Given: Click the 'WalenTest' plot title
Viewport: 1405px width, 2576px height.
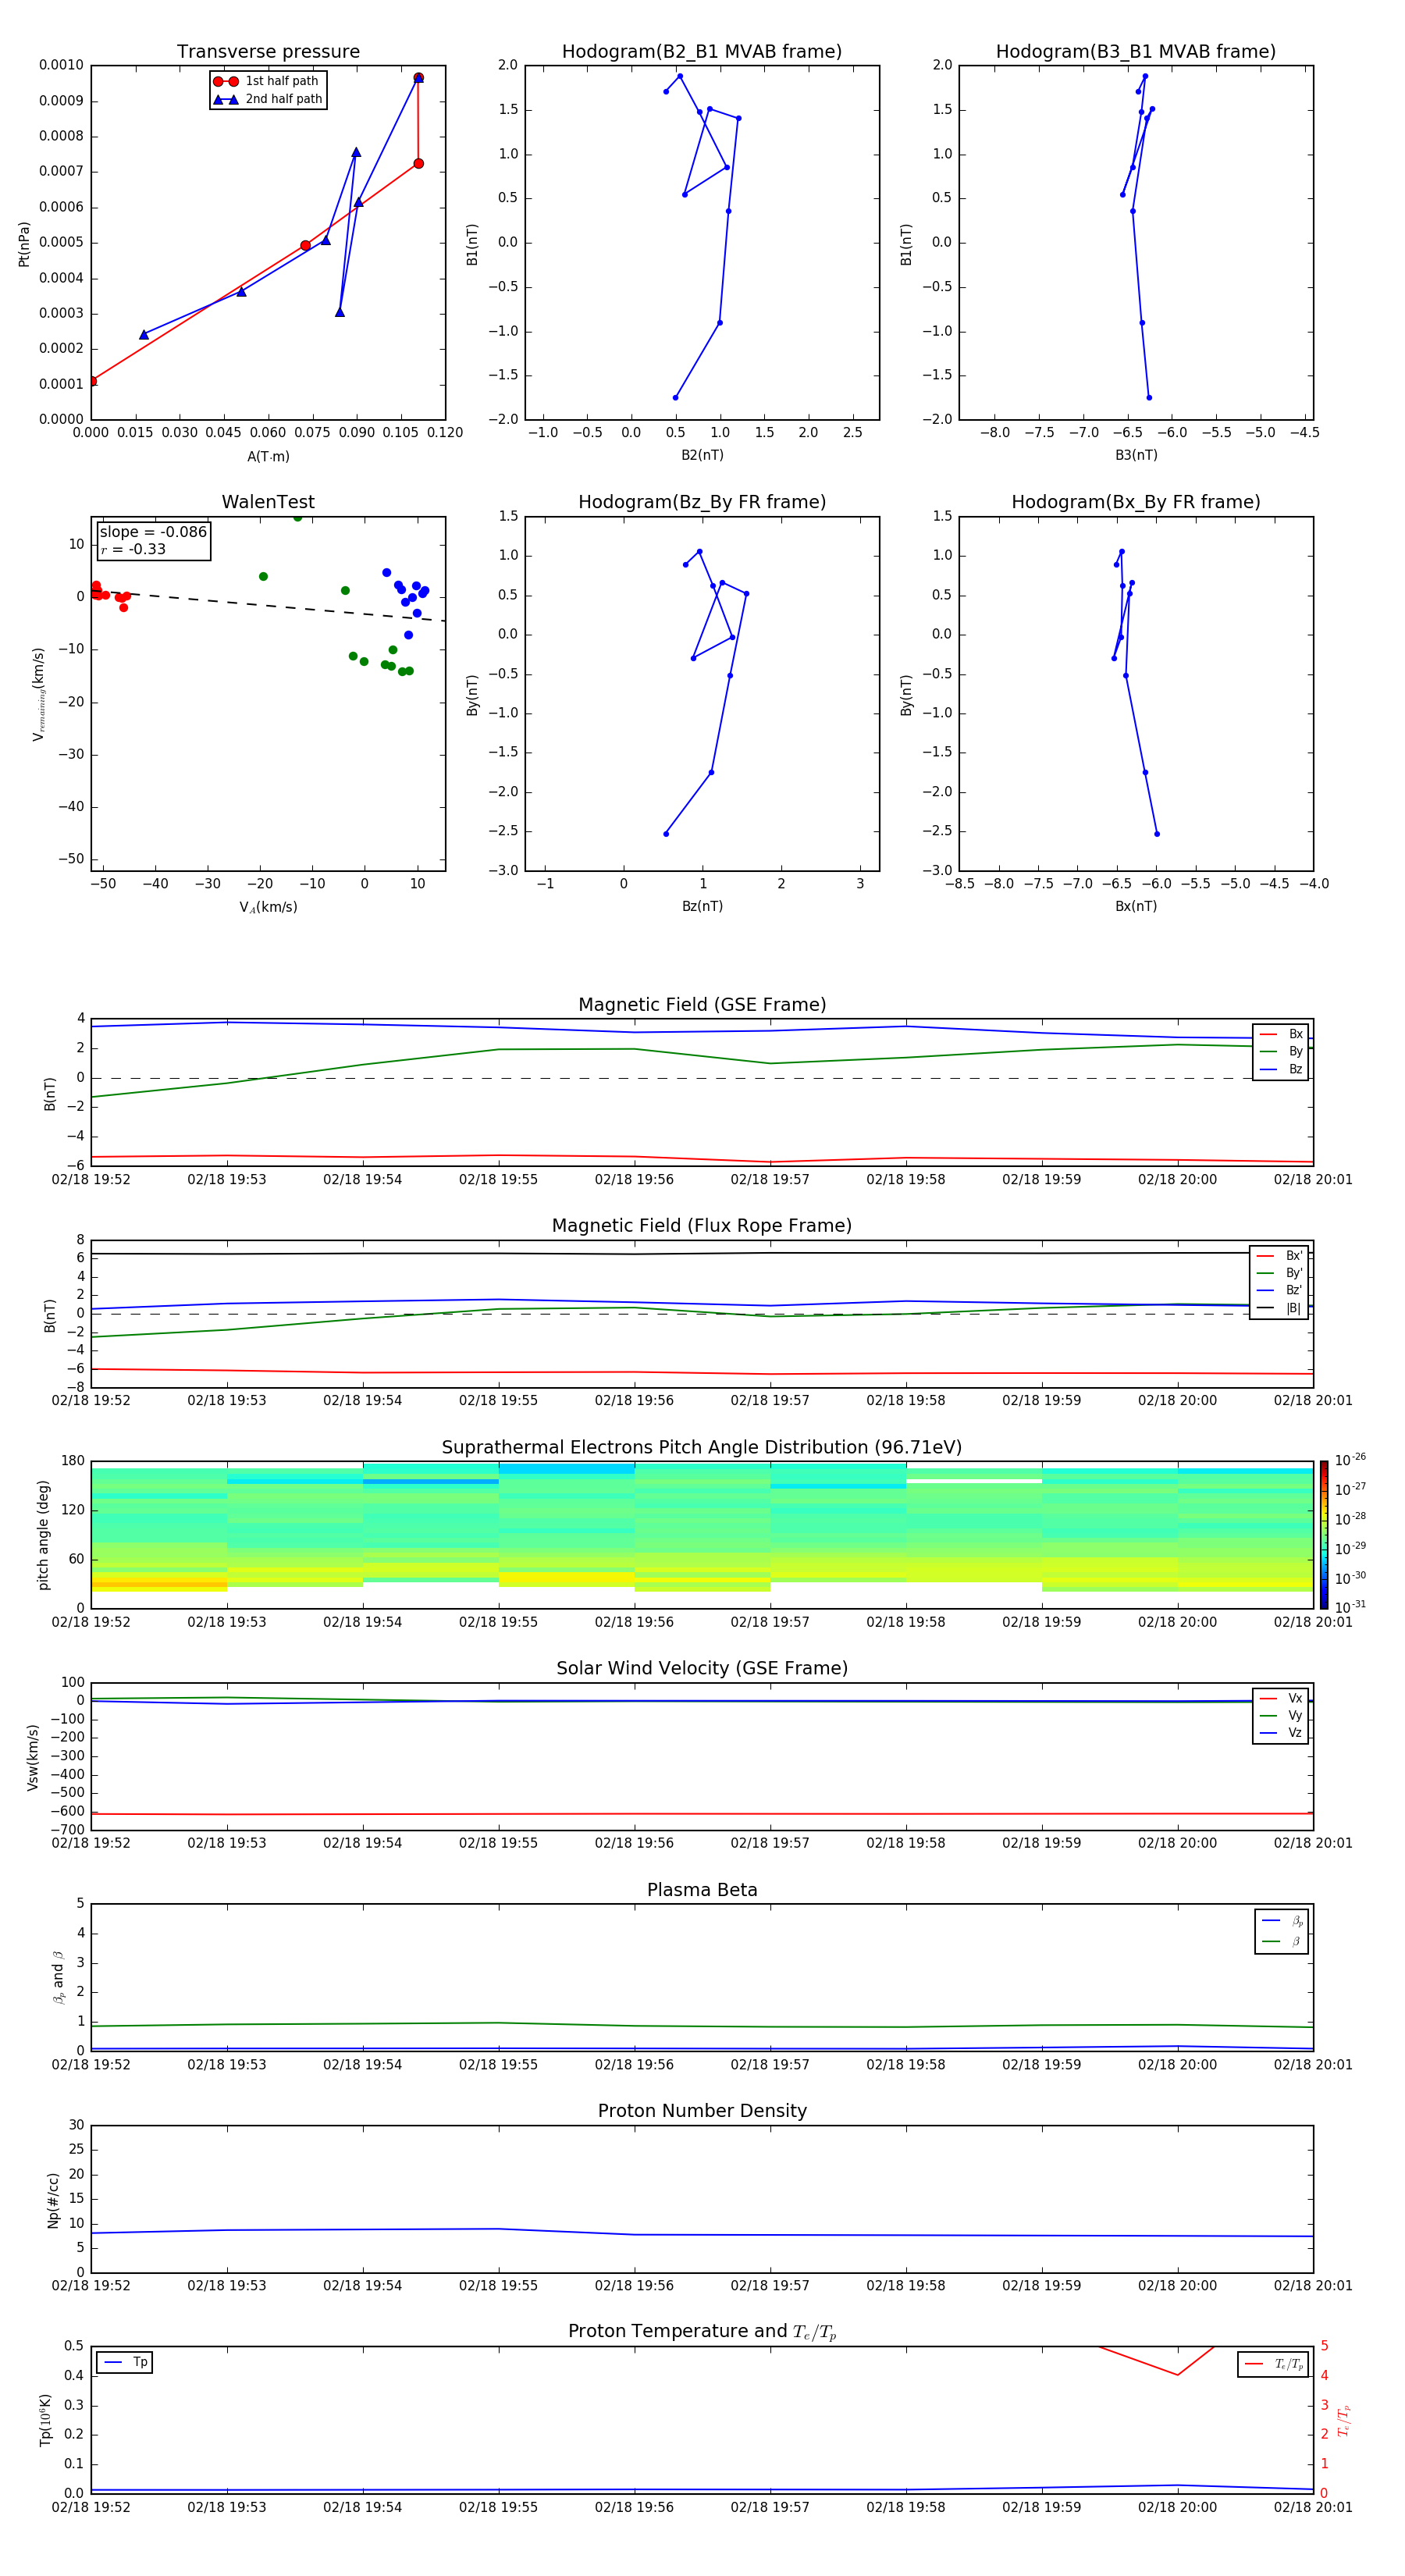Looking at the screenshot, I should click(268, 502).
